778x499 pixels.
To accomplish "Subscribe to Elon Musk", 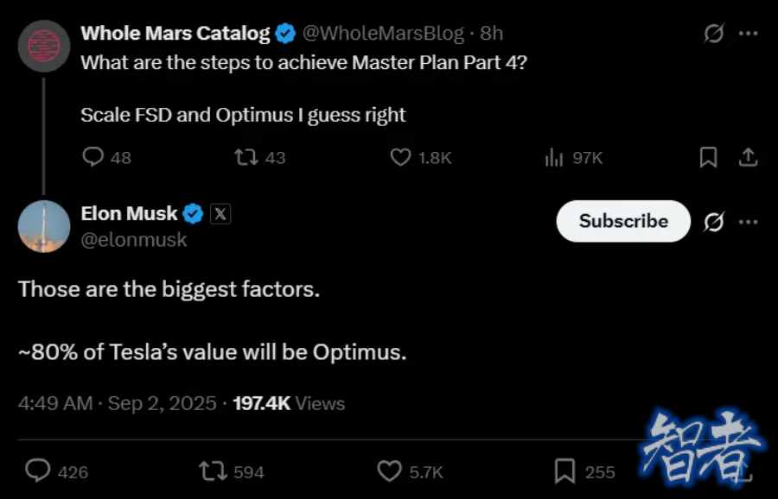I will (623, 221).
